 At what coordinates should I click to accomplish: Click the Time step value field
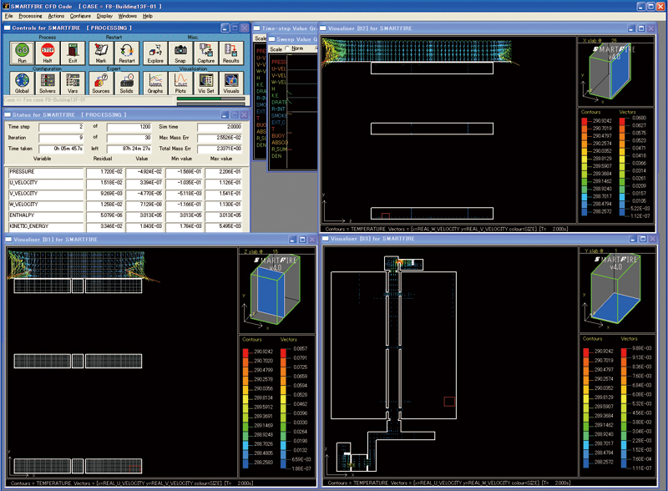coord(61,127)
